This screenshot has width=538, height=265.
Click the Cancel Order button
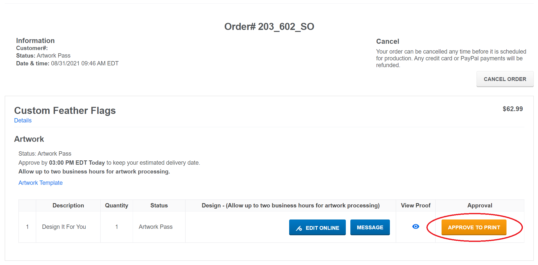coord(505,79)
